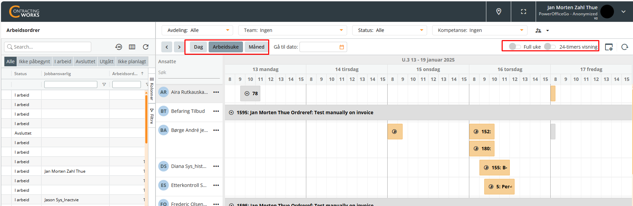This screenshot has height=206, width=633.
Task: Select the order block labeled 155: B-
Action: click(494, 168)
